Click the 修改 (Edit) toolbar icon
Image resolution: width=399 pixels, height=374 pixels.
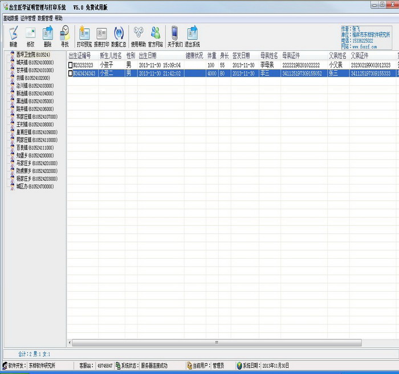tap(30, 35)
